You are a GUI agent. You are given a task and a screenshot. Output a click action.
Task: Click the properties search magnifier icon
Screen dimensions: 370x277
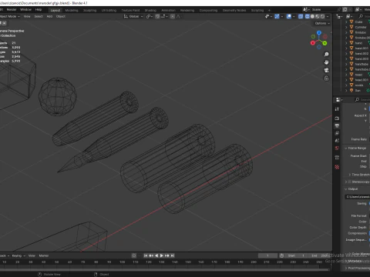click(357, 99)
